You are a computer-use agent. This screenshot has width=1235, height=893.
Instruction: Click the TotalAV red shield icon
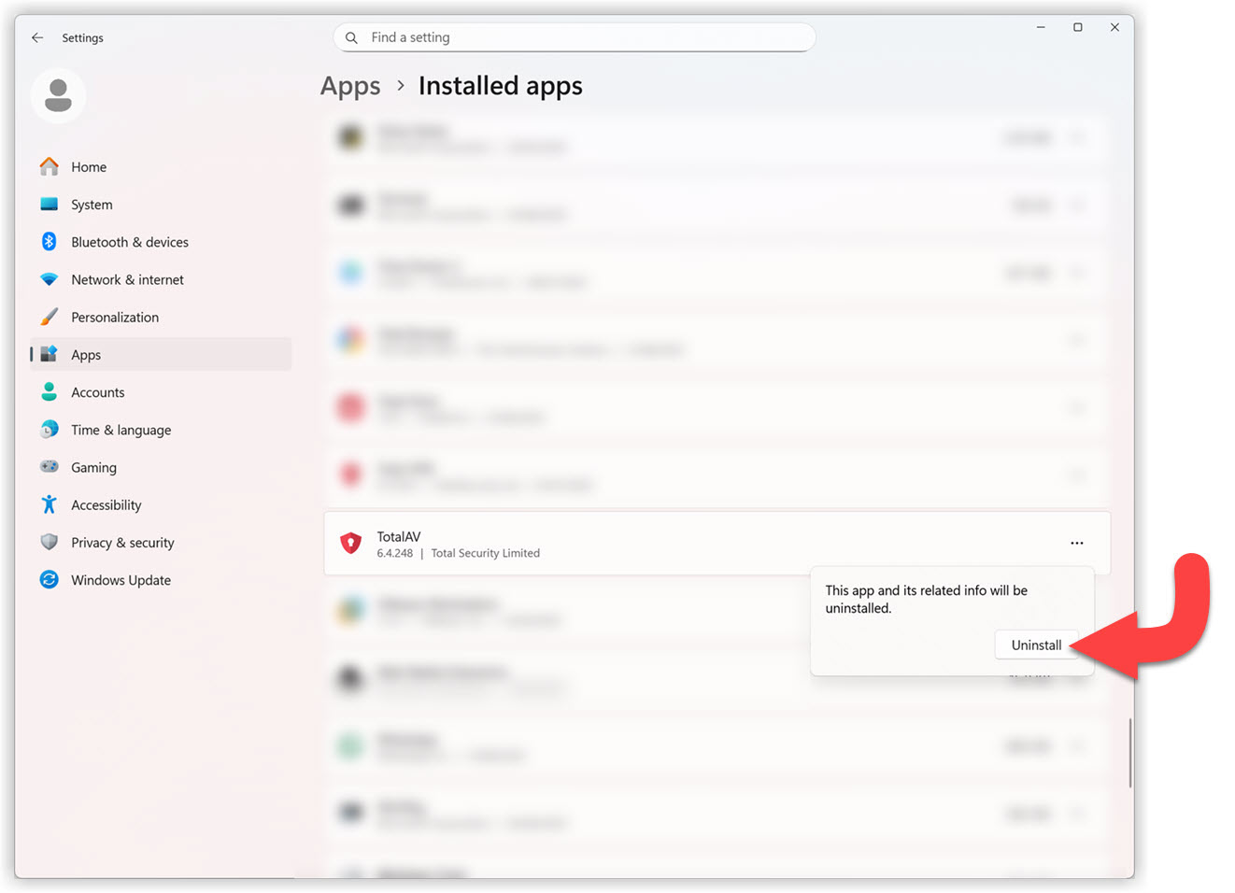coord(350,543)
